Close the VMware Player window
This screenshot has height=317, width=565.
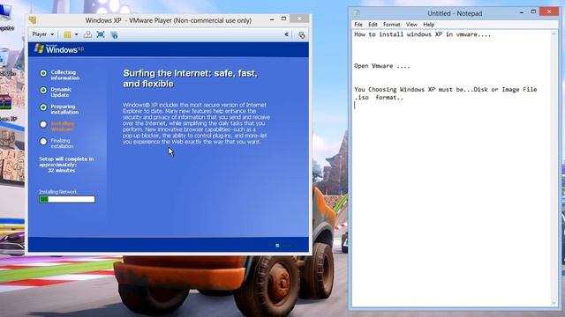coord(299,18)
